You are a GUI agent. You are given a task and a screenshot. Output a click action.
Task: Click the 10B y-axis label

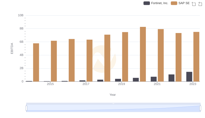(21, 15)
